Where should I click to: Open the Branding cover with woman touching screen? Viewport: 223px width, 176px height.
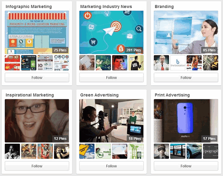point(186,32)
